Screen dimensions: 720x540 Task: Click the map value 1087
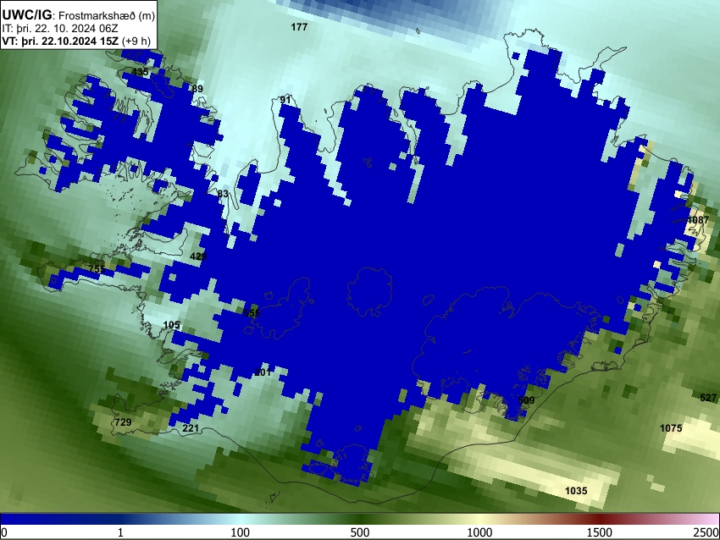698,220
